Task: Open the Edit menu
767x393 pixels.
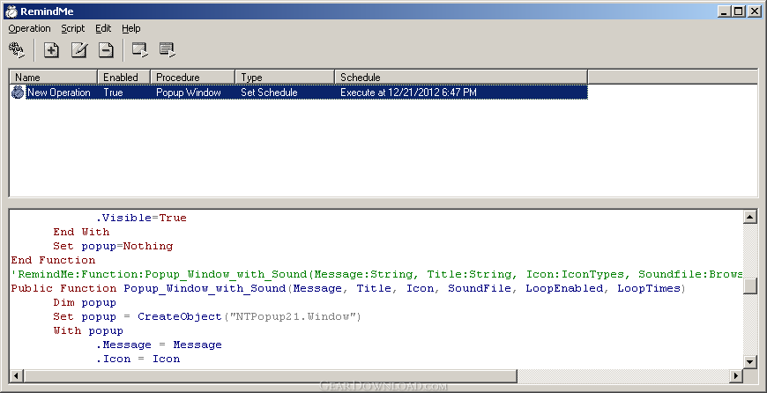Action: [103, 28]
